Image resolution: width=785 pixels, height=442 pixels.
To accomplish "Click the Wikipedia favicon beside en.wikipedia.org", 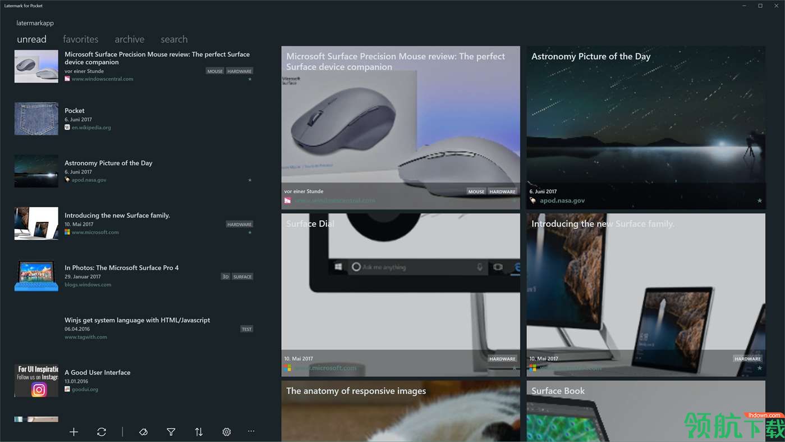I will (x=67, y=127).
